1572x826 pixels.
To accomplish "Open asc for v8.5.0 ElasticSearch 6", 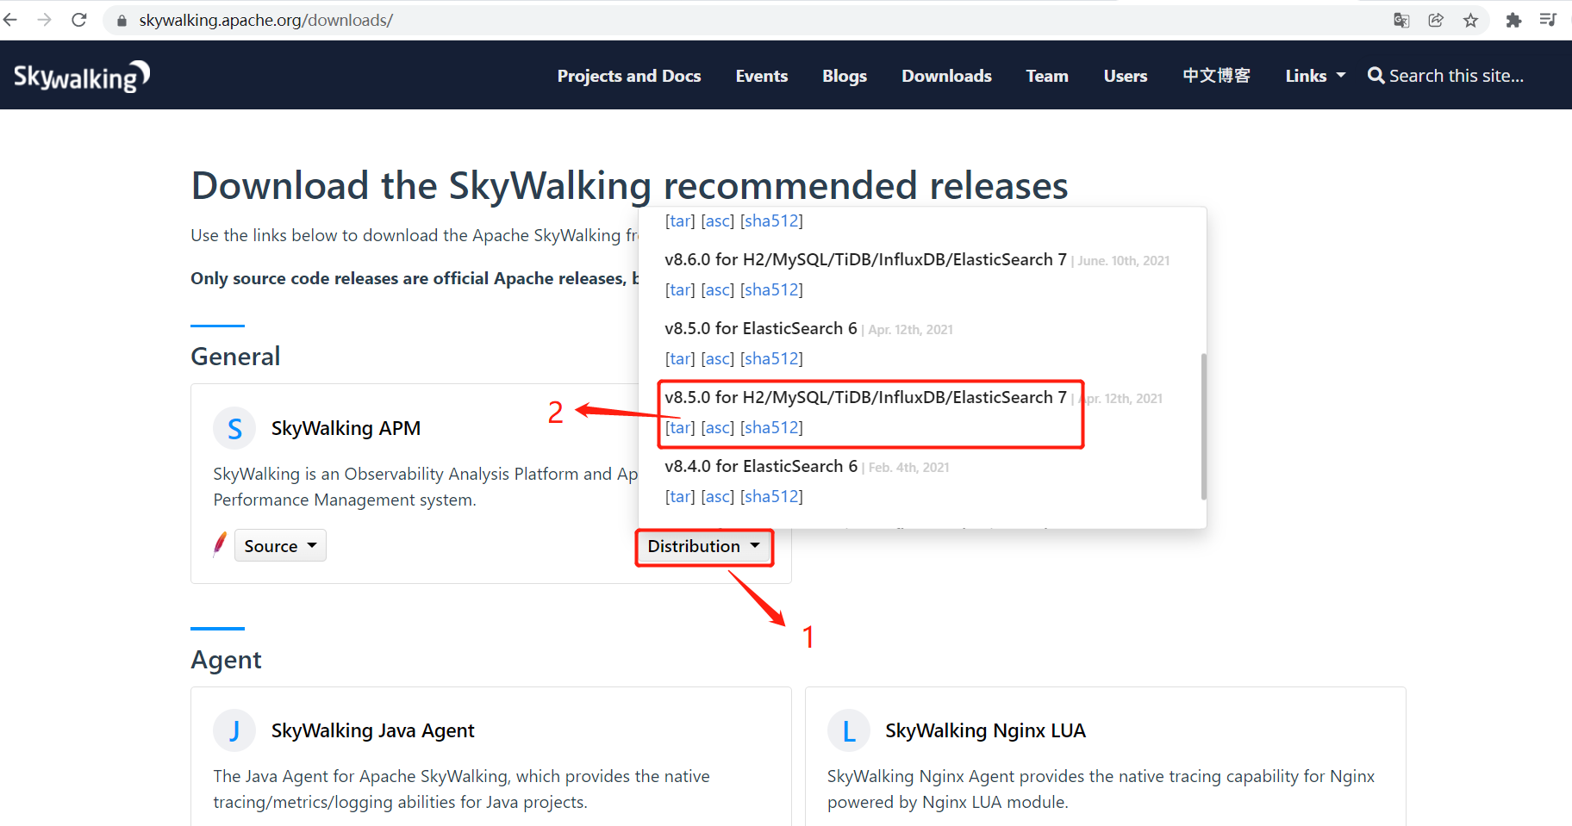I will tap(717, 358).
